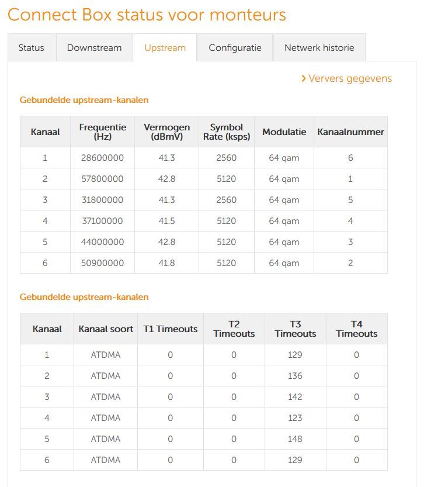Viewport: 424px width, 487px height.
Task: Click the Frequentie (Hz) column header
Action: [x=102, y=132]
